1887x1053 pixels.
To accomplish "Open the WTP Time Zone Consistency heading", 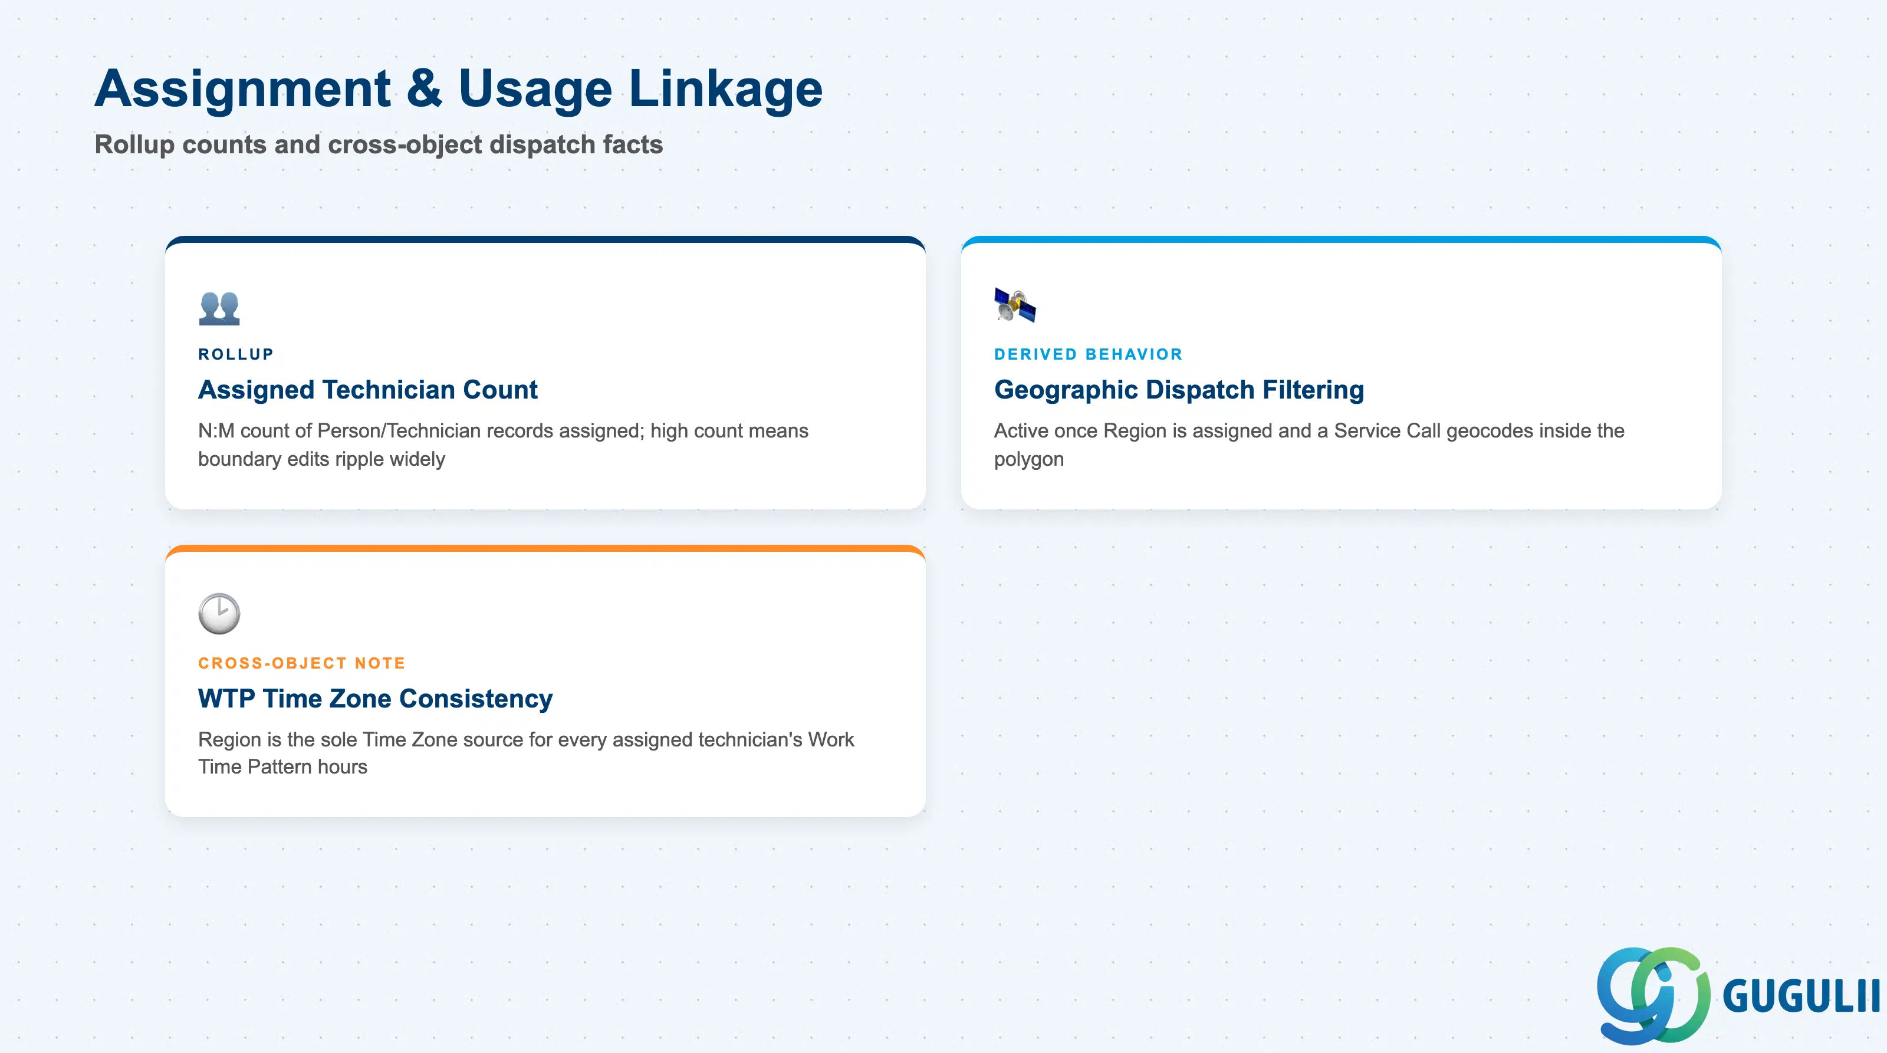I will click(375, 699).
